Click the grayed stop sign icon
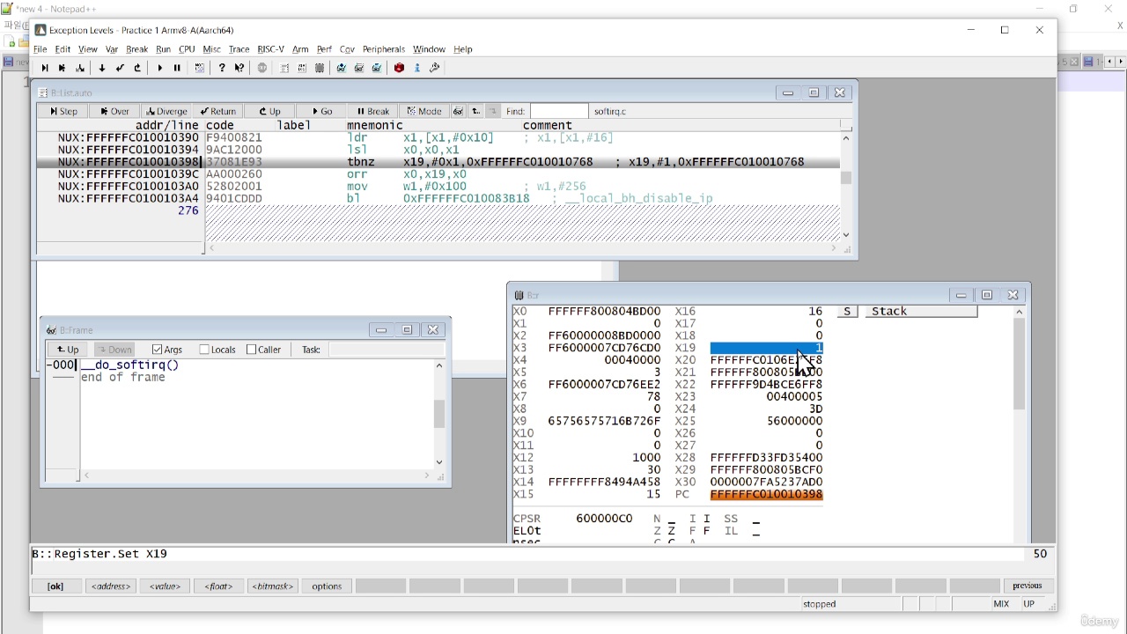Viewport: 1127px width, 634px height. 262,68
